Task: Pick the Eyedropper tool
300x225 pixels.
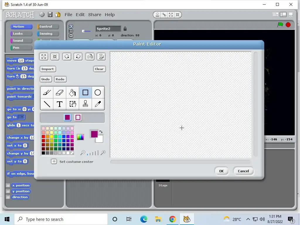Action: click(x=98, y=104)
